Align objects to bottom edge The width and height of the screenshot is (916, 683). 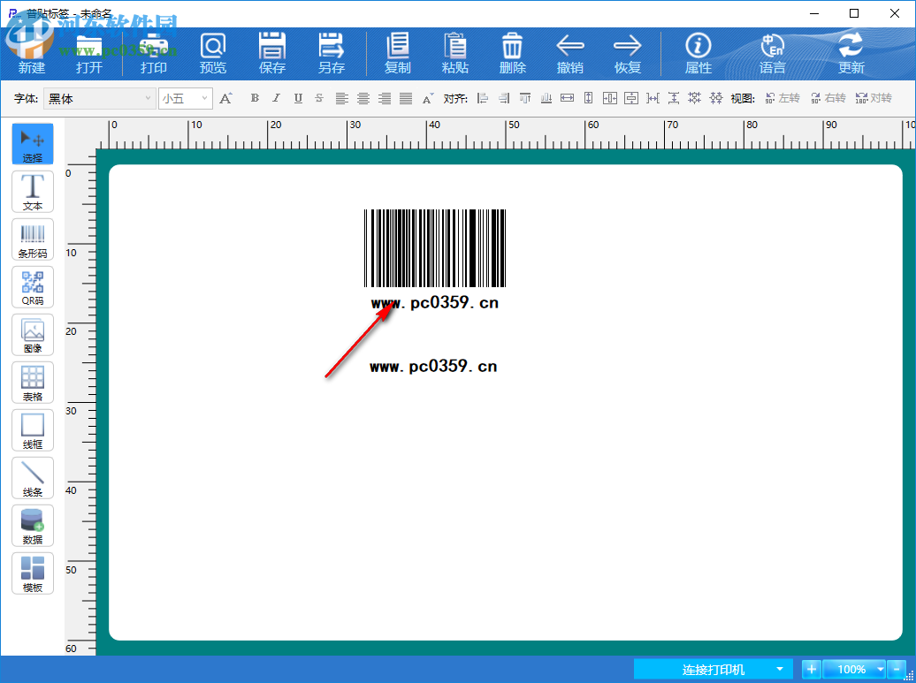[x=546, y=98]
